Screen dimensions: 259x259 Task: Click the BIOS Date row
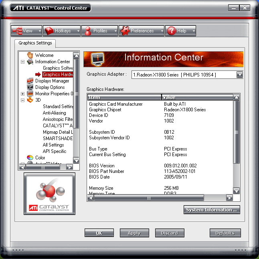[160, 177]
